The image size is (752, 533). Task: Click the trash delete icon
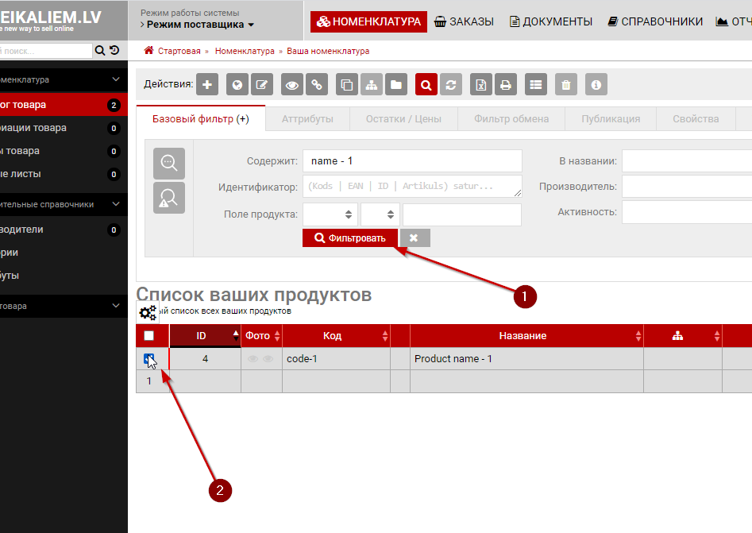[x=565, y=84]
